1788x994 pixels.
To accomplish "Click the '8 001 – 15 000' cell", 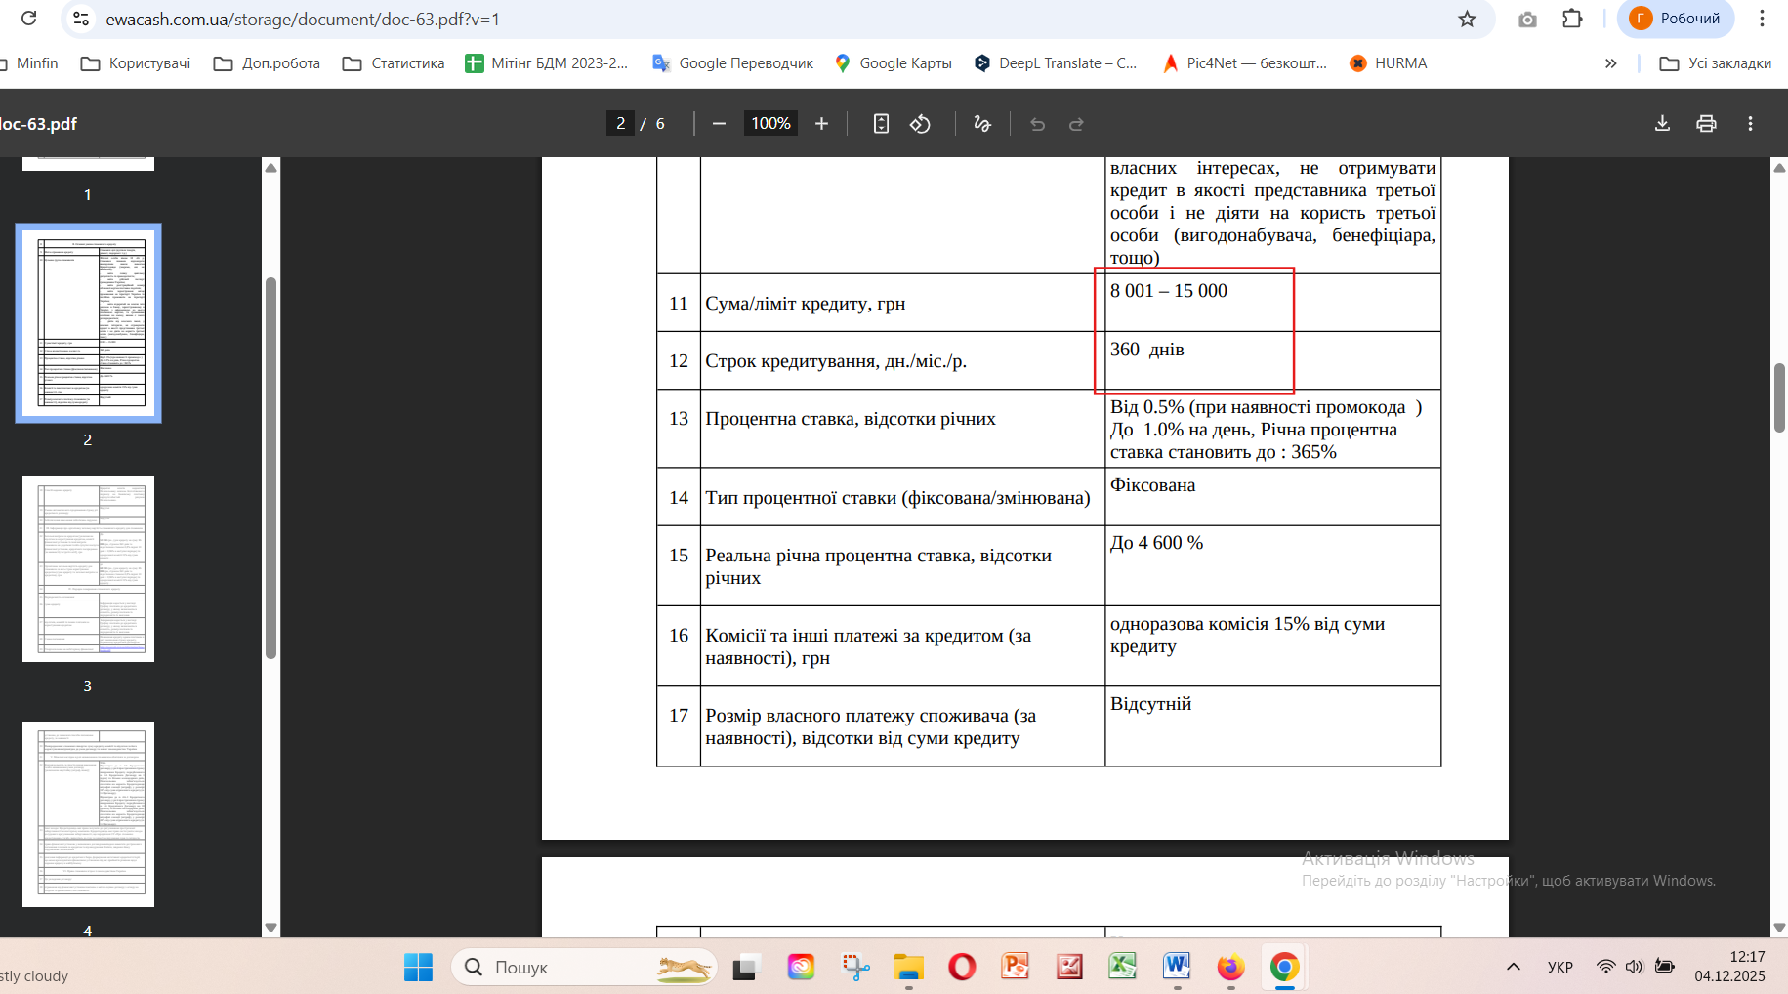I will [x=1272, y=303].
